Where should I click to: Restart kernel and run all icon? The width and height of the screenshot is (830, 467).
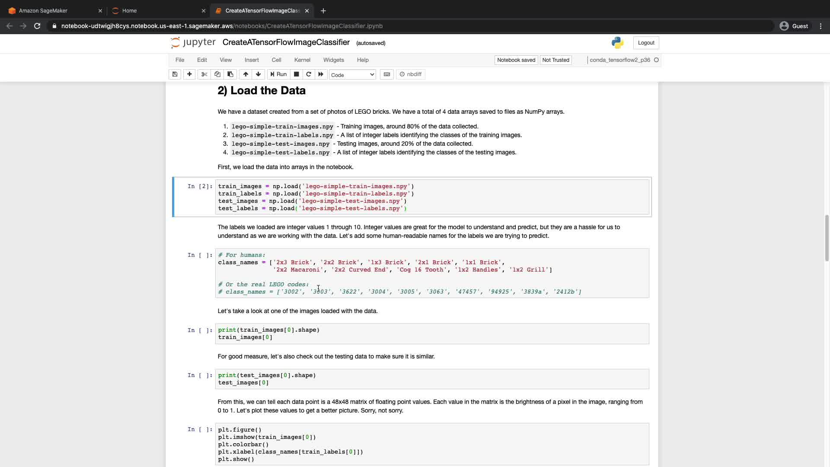point(321,74)
